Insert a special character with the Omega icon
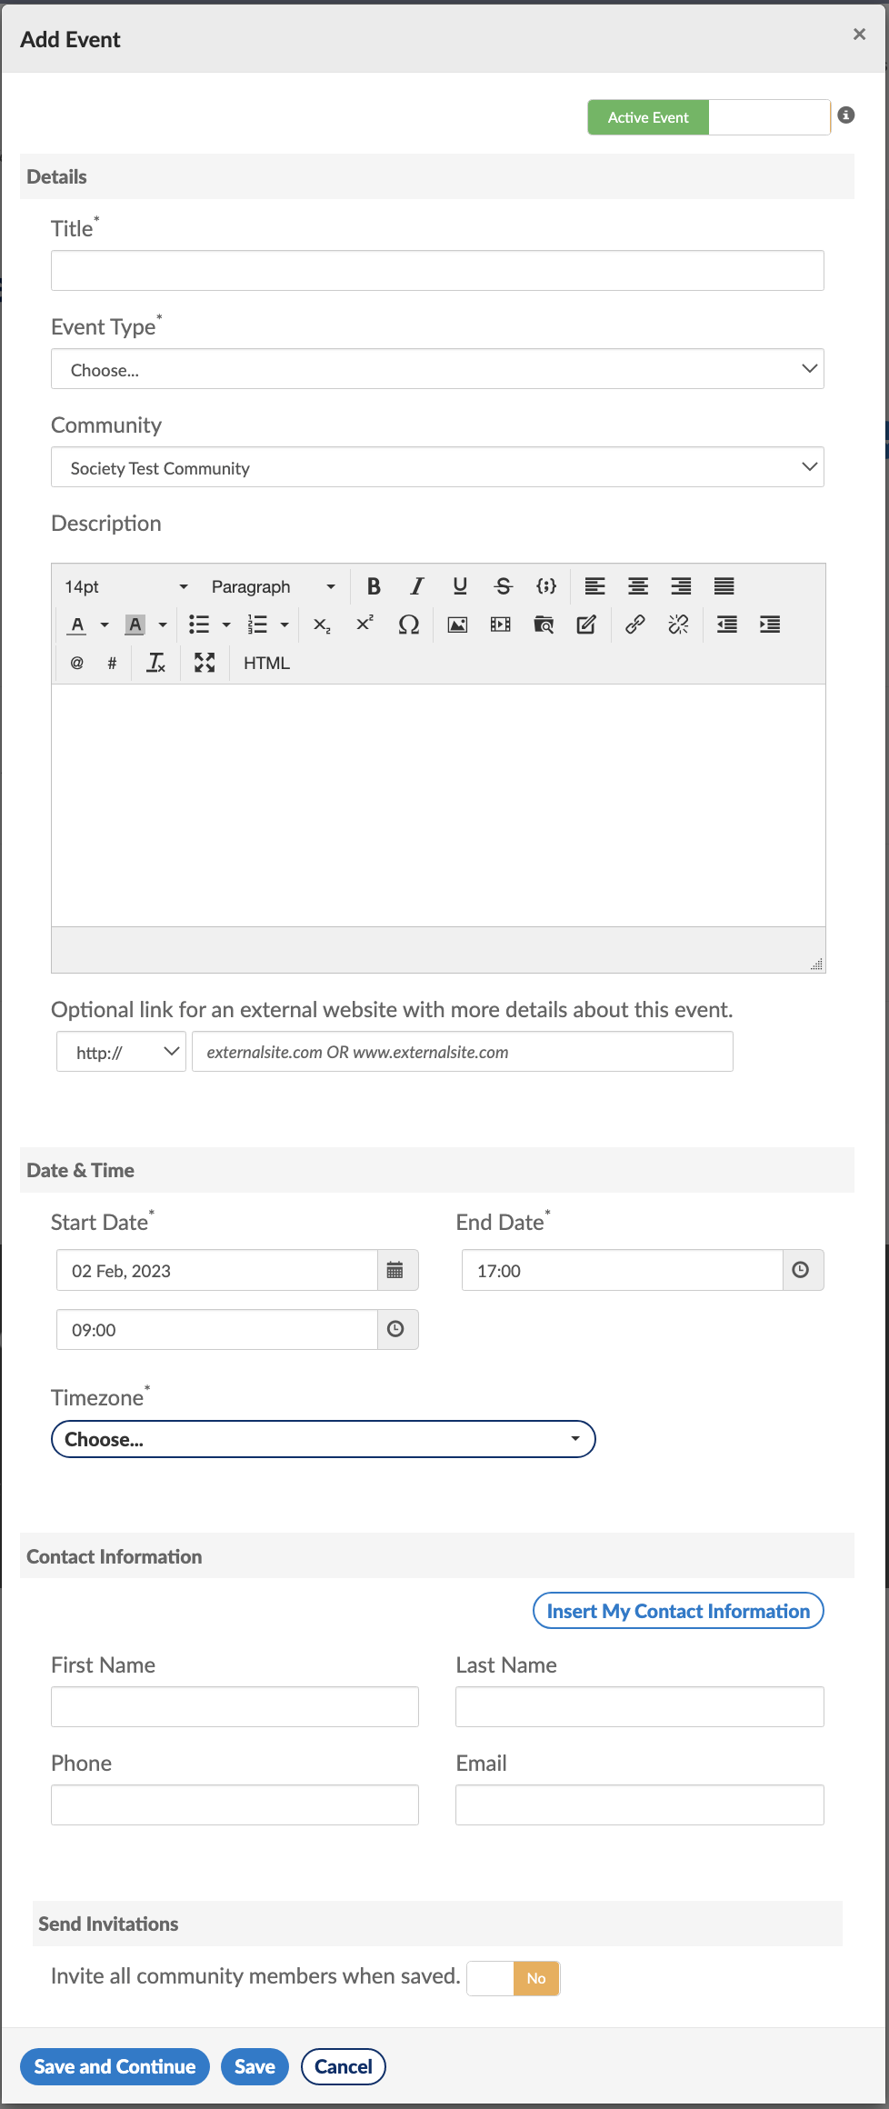This screenshot has width=889, height=2109. coord(409,625)
